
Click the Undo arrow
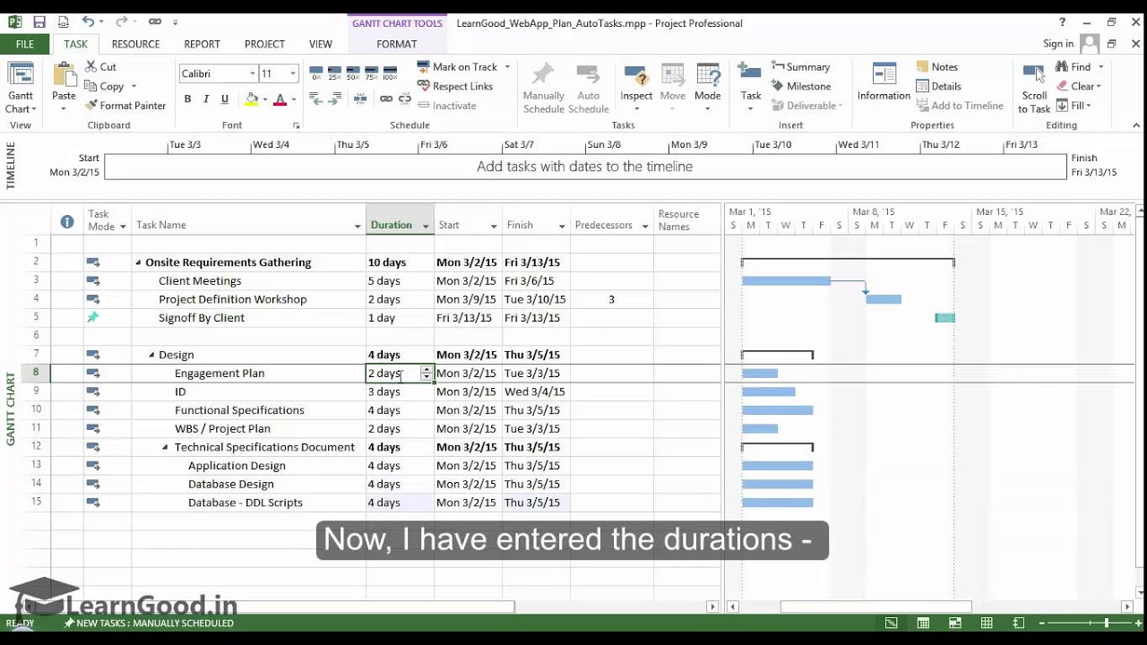[87, 21]
